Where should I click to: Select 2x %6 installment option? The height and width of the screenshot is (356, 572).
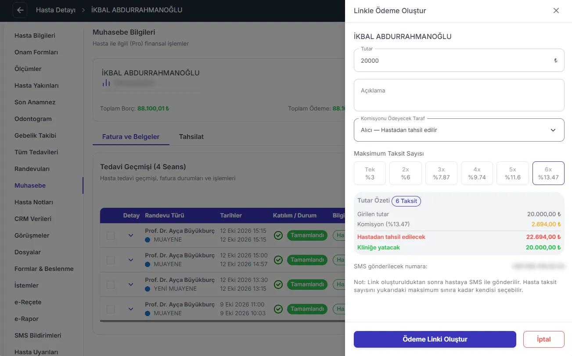[406, 173]
